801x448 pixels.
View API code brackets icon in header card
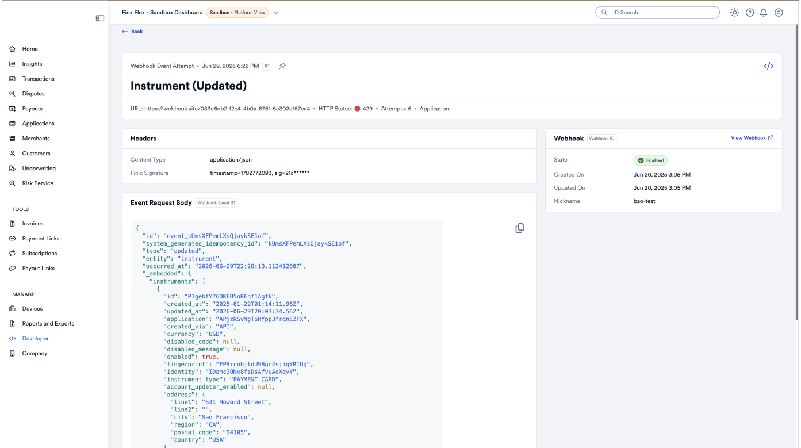tap(768, 66)
